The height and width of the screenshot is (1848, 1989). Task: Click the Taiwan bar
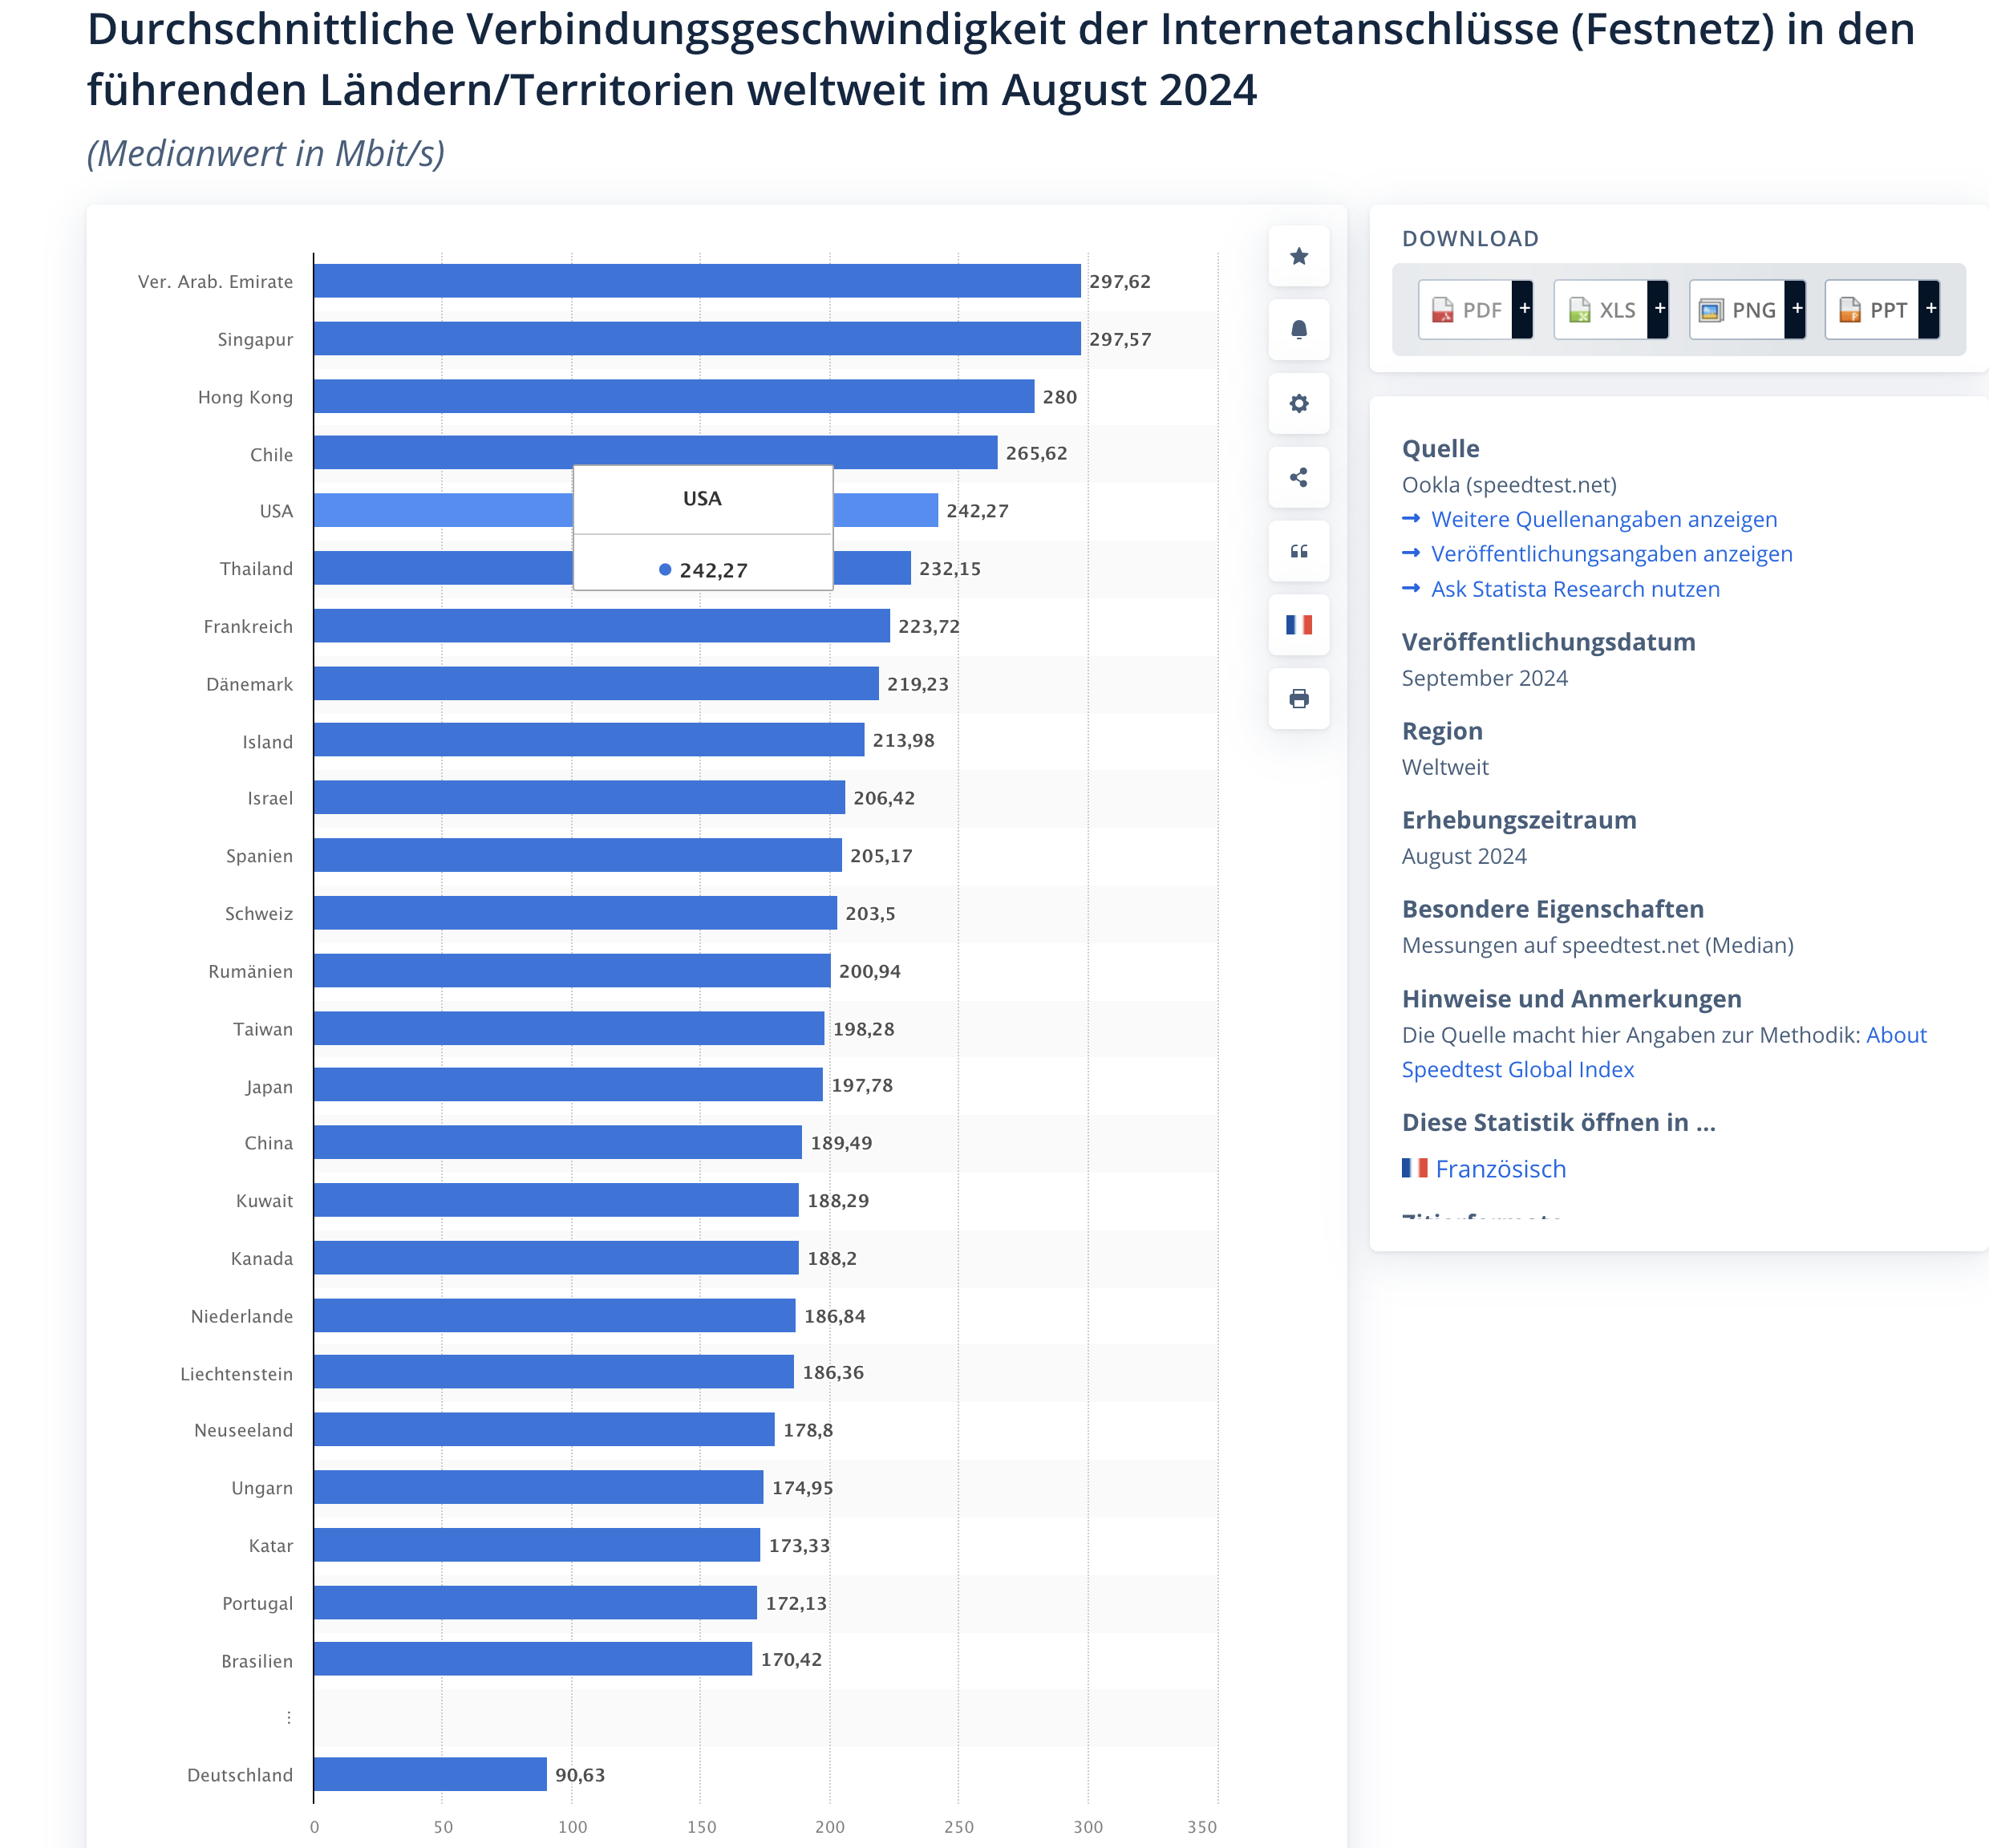pos(569,1028)
